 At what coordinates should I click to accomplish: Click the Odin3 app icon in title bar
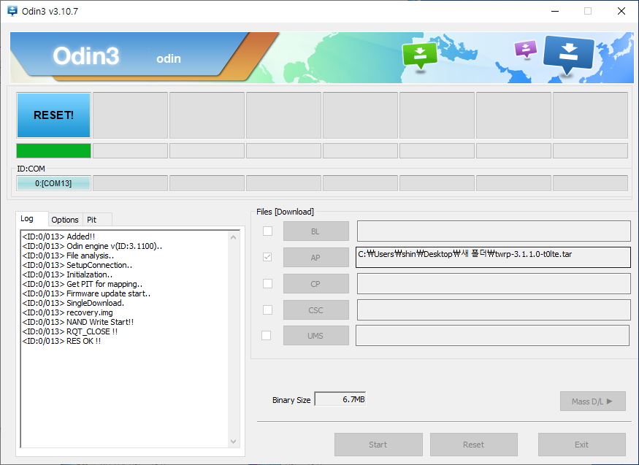(x=12, y=11)
